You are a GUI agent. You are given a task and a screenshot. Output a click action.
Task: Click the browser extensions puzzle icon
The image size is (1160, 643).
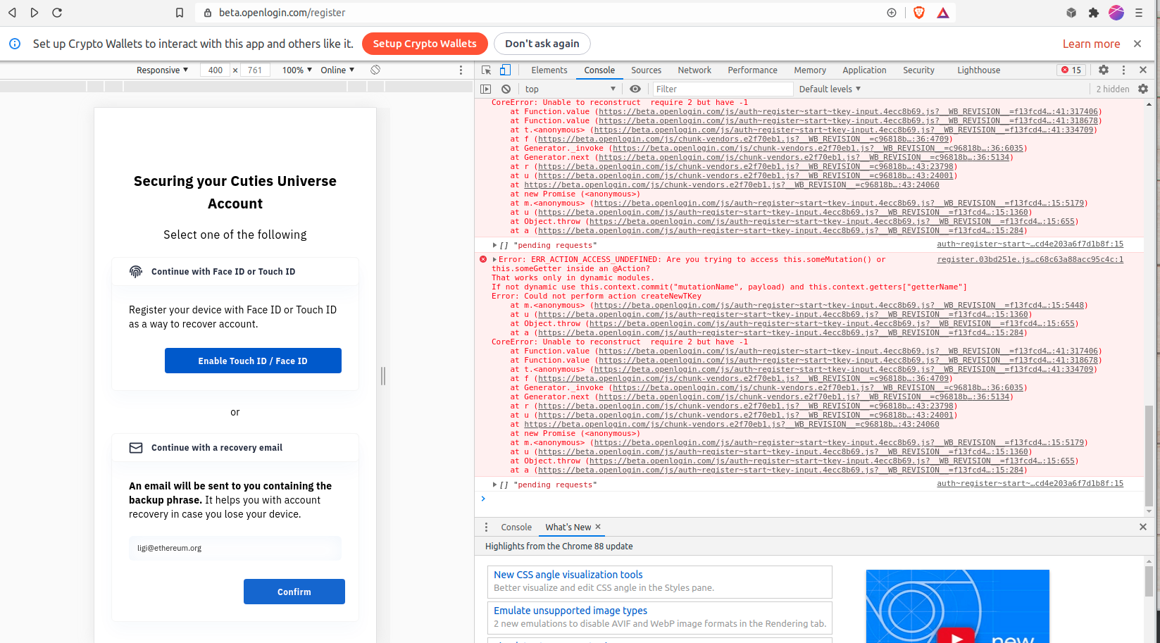click(x=1093, y=13)
